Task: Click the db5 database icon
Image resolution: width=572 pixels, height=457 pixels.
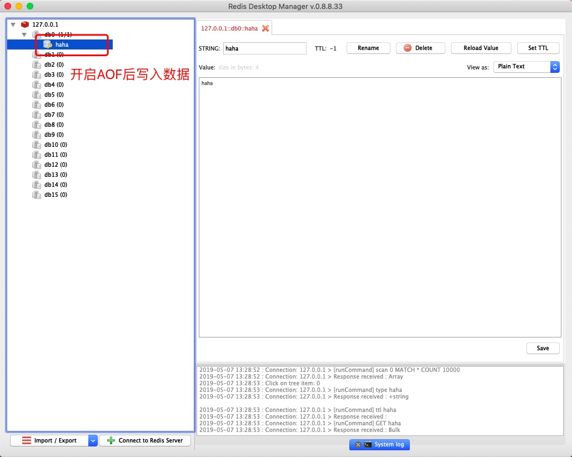Action: pyautogui.click(x=37, y=95)
